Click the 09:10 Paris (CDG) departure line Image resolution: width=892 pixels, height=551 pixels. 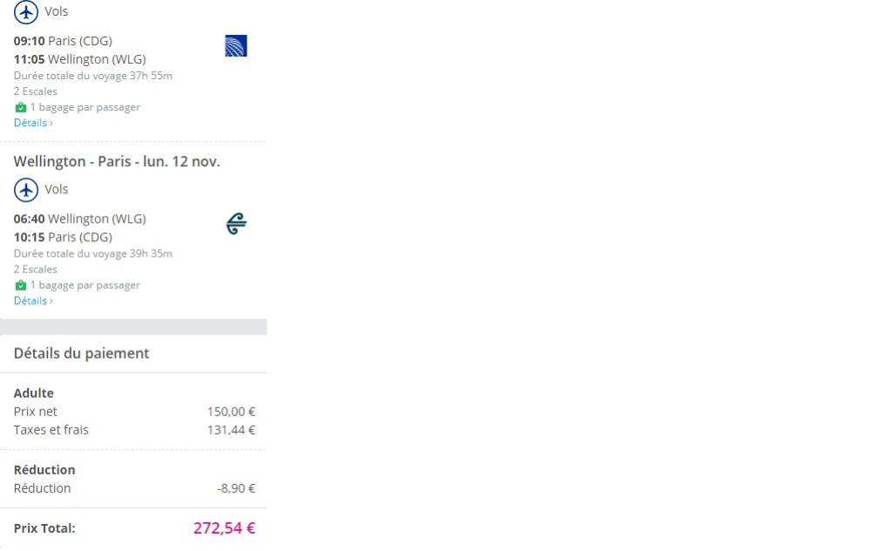[63, 41]
